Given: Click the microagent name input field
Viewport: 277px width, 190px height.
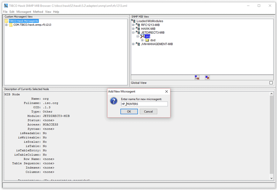Looking at the screenshot, I should pos(144,104).
